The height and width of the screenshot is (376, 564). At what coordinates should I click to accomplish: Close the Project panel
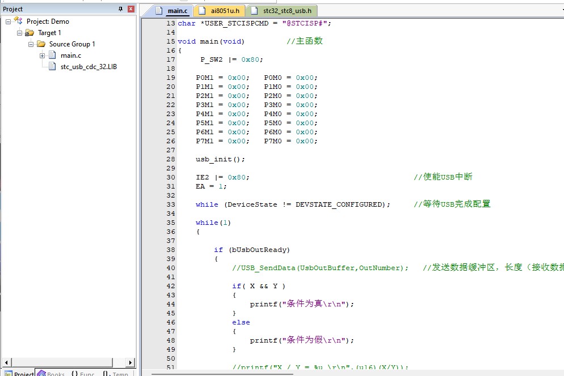131,9
